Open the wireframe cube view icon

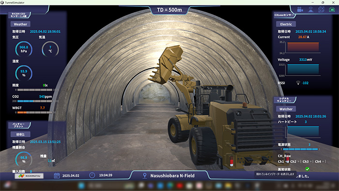tap(322, 10)
